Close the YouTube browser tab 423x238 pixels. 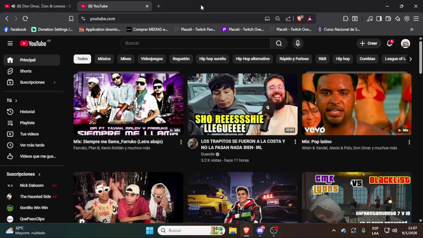147,6
